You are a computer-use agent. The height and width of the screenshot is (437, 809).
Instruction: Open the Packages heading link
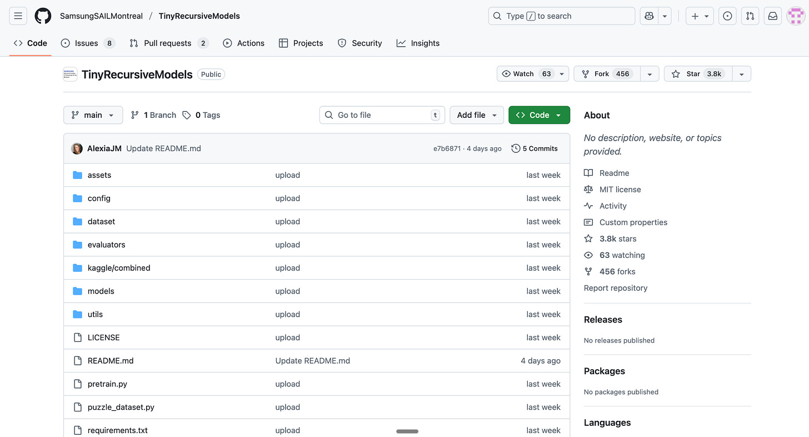(x=605, y=371)
